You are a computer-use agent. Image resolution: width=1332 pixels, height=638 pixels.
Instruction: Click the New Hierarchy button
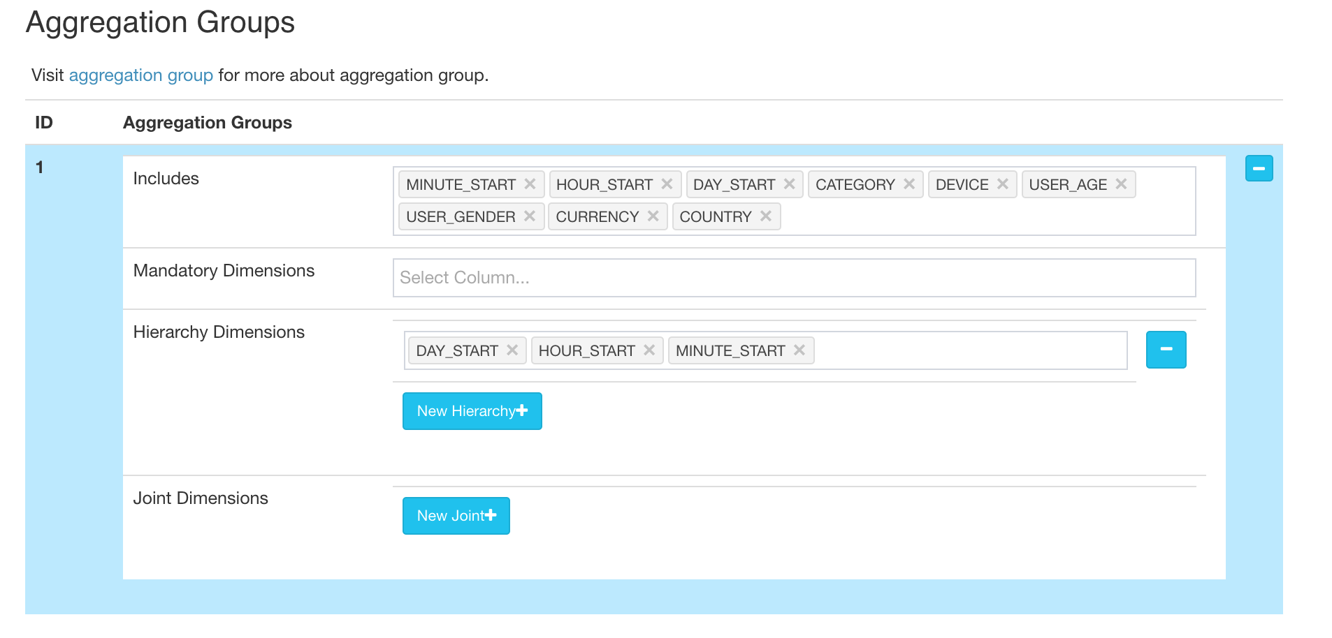click(x=472, y=411)
